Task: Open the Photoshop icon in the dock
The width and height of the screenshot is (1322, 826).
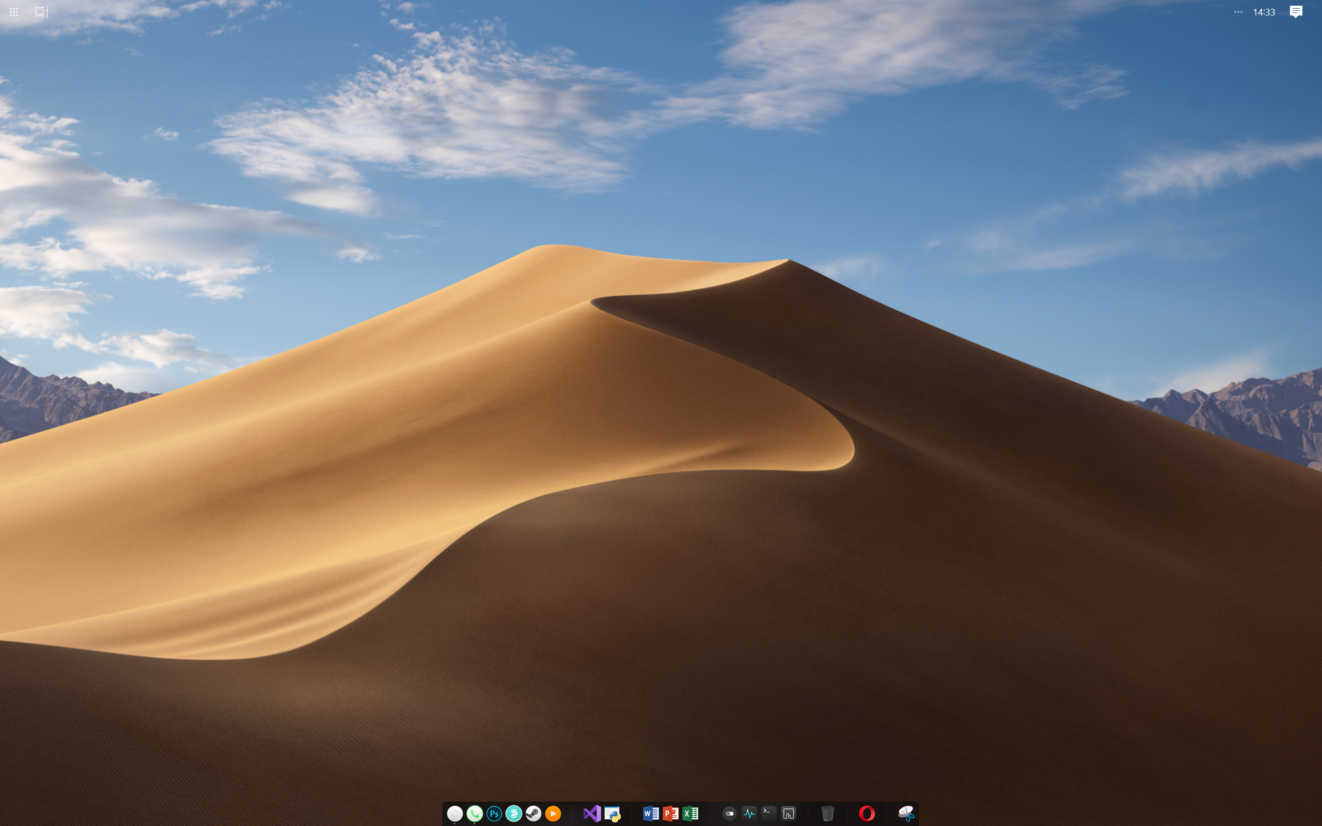Action: click(494, 814)
